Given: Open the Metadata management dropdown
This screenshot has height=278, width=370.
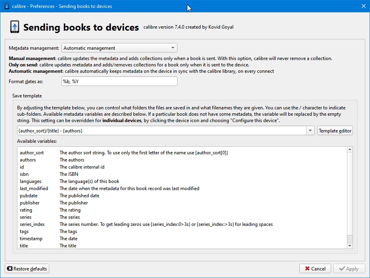Looking at the screenshot, I should (x=119, y=48).
